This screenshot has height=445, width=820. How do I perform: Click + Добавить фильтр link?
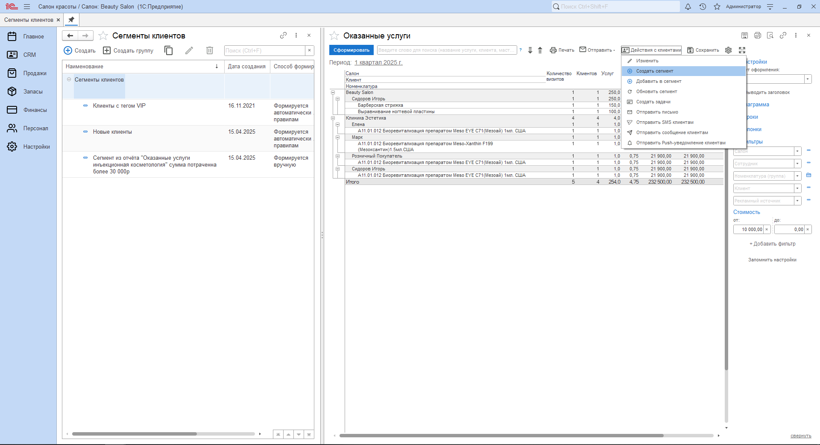click(772, 244)
